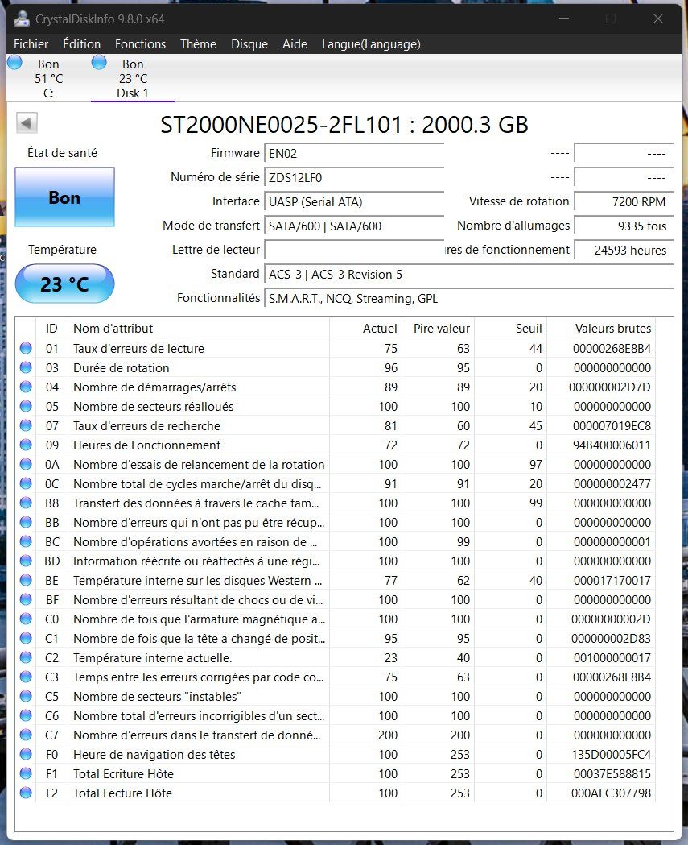Screen dimensions: 688x845
Task: Click the Bon health status button
Action: pos(64,197)
